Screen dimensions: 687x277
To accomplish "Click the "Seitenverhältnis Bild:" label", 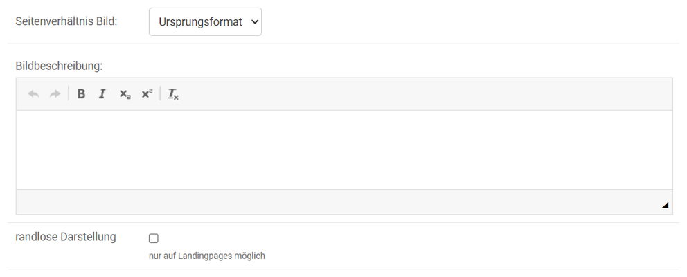I will click(66, 21).
